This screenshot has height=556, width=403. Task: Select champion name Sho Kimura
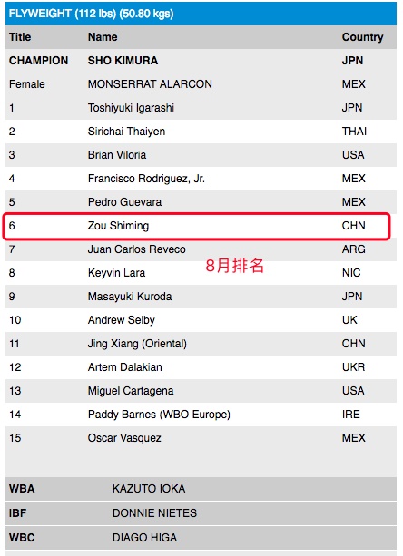(x=123, y=61)
